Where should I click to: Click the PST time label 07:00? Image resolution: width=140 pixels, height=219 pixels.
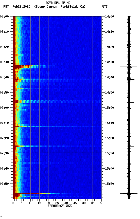(4, 108)
